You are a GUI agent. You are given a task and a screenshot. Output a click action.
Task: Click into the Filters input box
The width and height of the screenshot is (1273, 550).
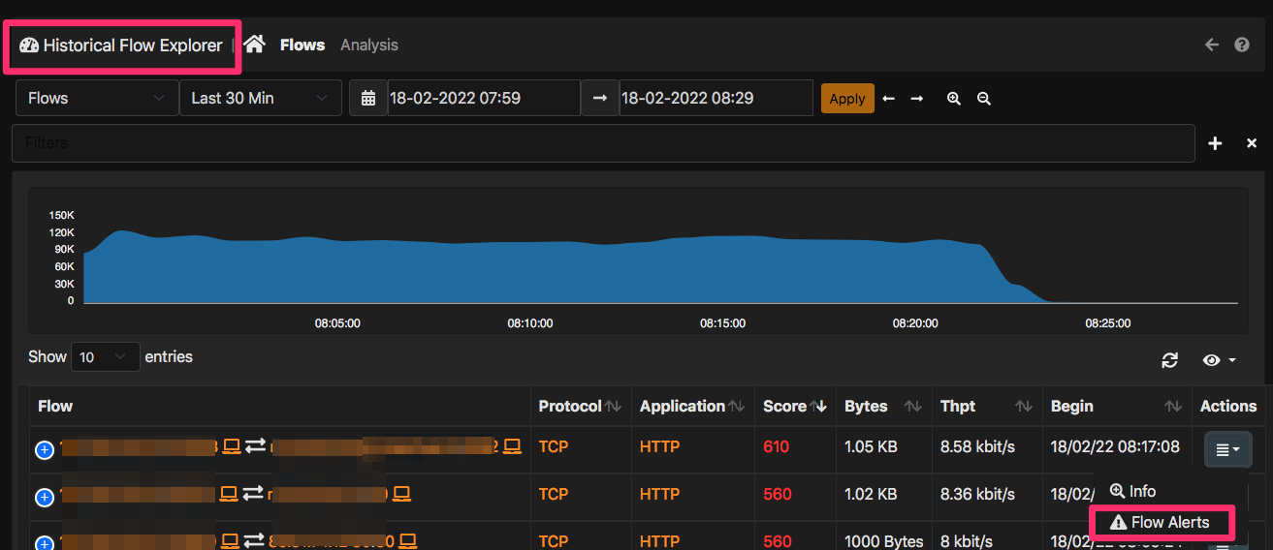click(x=603, y=143)
